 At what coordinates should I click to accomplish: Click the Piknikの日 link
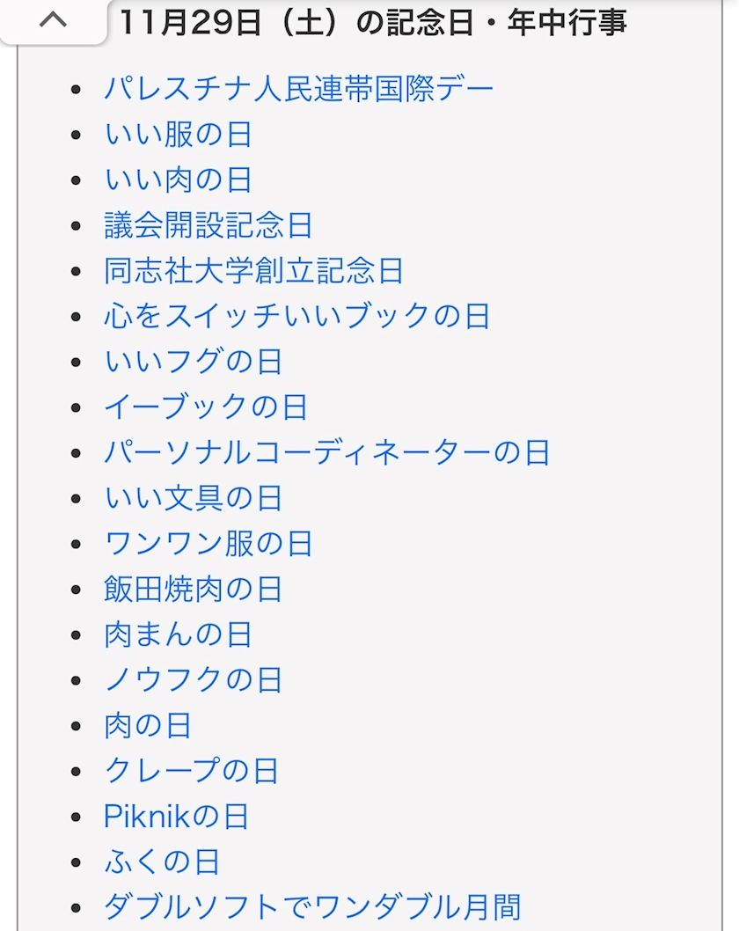point(176,817)
